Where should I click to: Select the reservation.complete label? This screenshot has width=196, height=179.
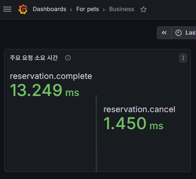51,76
